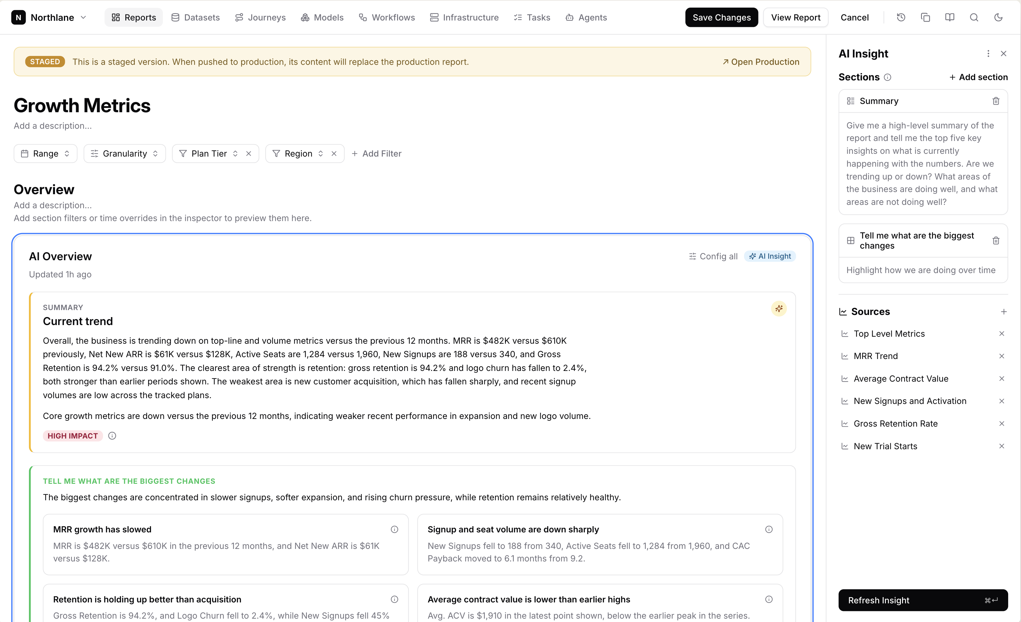
Task: Click the duplicate copy icon in header
Action: point(925,17)
